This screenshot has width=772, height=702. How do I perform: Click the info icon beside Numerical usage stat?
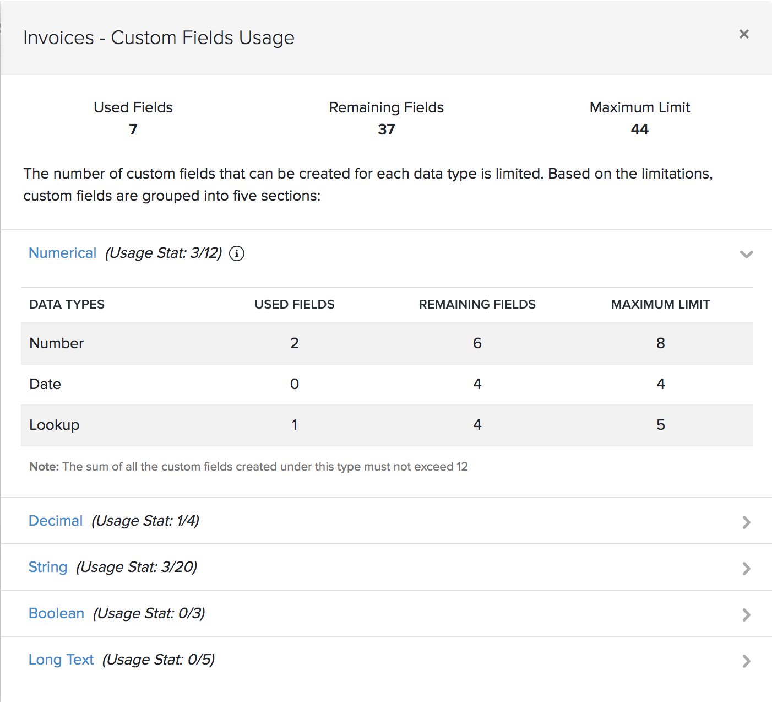click(x=237, y=253)
